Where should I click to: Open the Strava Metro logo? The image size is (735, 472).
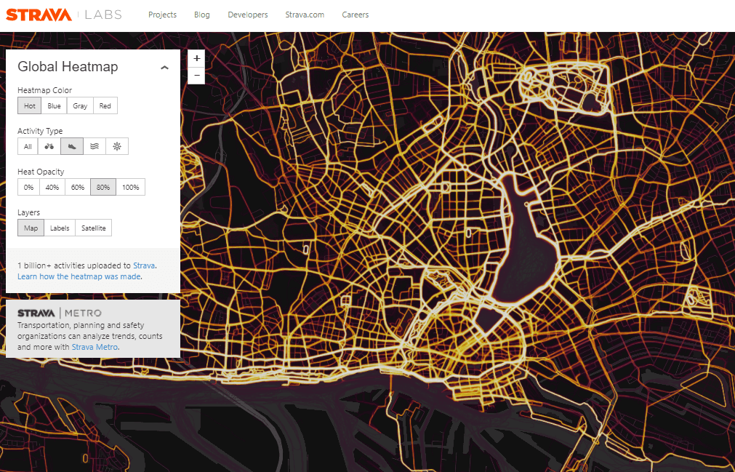tap(60, 313)
